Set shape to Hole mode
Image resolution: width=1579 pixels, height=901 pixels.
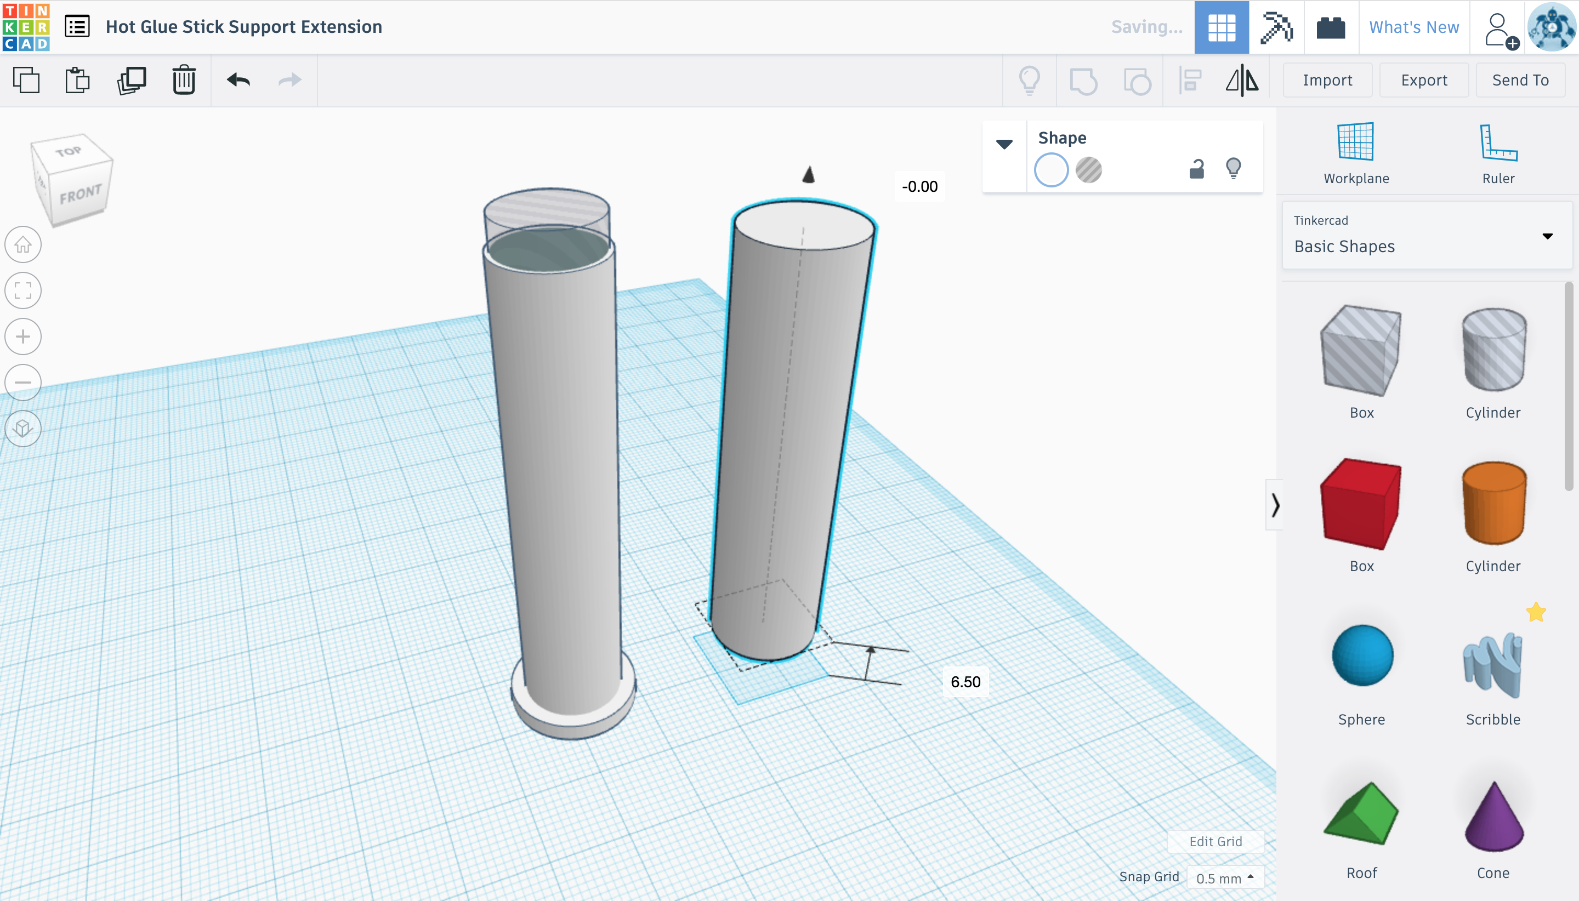coord(1089,170)
